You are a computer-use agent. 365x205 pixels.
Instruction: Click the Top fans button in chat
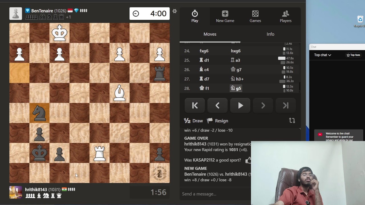[x=353, y=55]
